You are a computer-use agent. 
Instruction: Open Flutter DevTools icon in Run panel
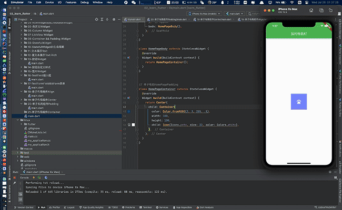(46, 177)
